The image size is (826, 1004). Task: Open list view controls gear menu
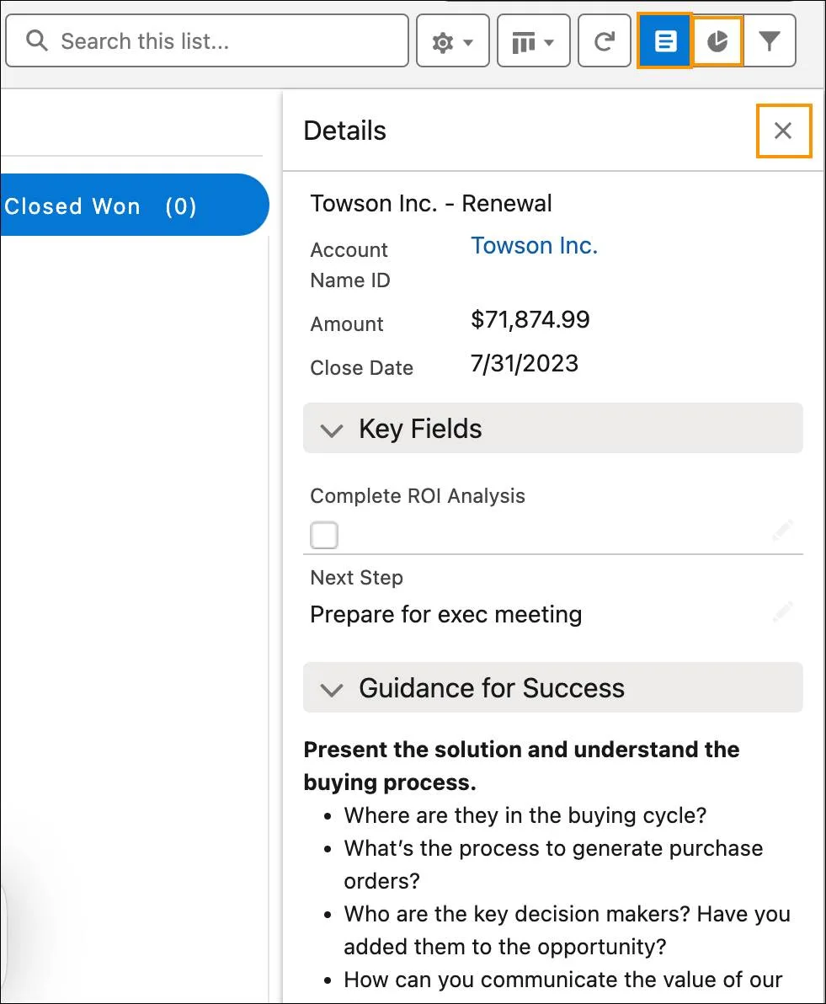452,41
